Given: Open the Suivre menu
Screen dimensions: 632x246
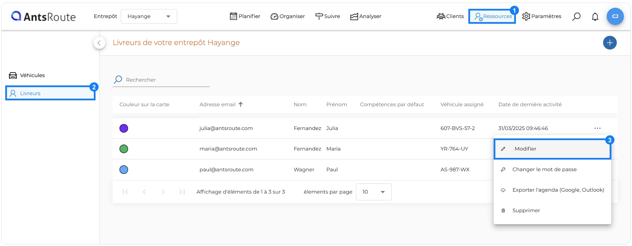Looking at the screenshot, I should point(328,16).
